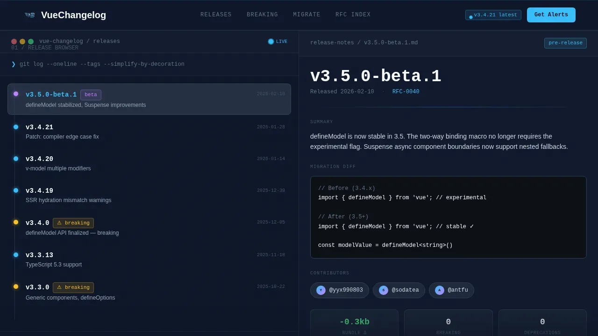The image size is (598, 336).
Task: Click the green window dot
Action: point(31,42)
